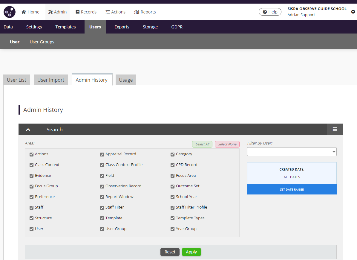Click the Admin wrench icon
This screenshot has width=357, height=260.
click(x=50, y=12)
